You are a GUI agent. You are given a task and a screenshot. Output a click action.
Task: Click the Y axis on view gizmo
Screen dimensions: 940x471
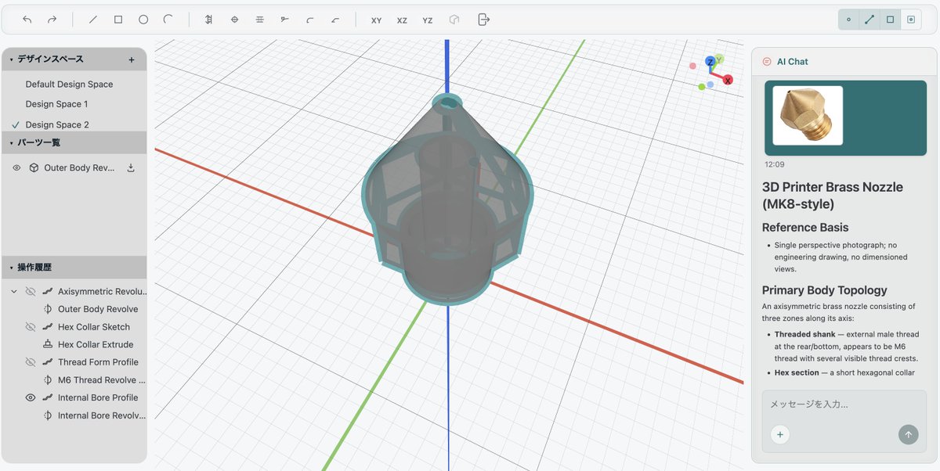[x=719, y=59]
